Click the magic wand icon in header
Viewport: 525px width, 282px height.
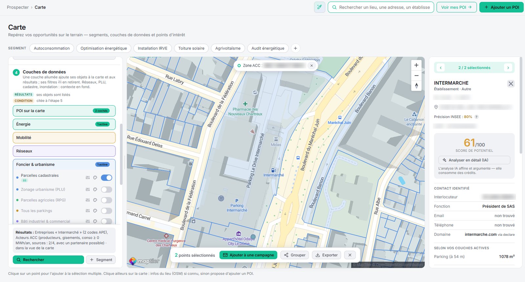click(319, 7)
